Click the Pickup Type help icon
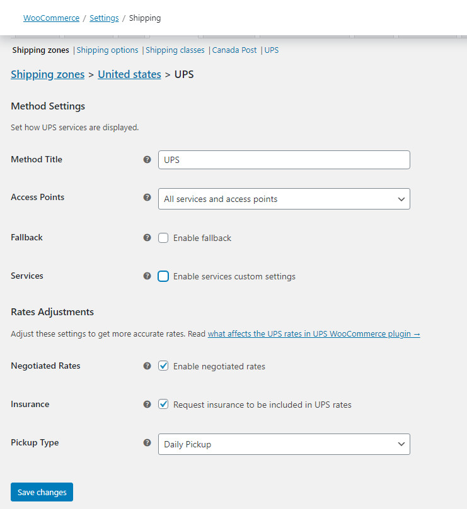 147,442
